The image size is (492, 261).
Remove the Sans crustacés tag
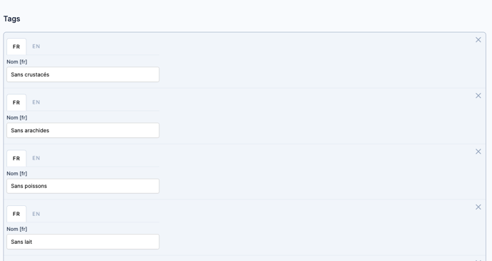coord(478,40)
